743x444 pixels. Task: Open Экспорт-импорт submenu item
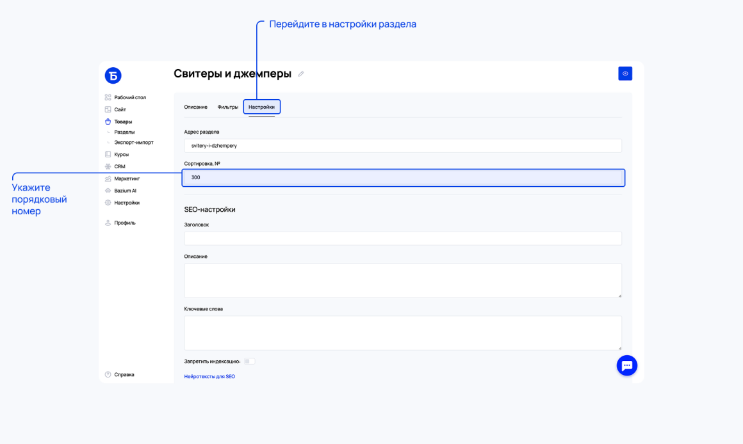pos(134,143)
